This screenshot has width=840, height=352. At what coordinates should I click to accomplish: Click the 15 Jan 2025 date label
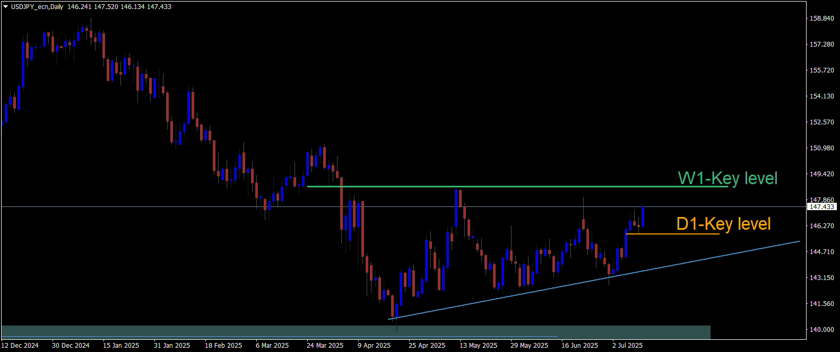pyautogui.click(x=121, y=346)
